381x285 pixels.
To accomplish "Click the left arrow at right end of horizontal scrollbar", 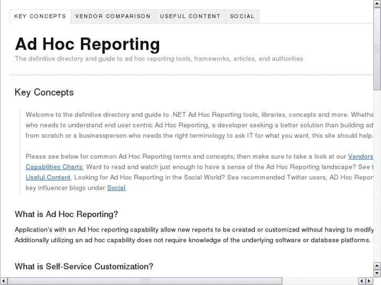I will 361,281.
